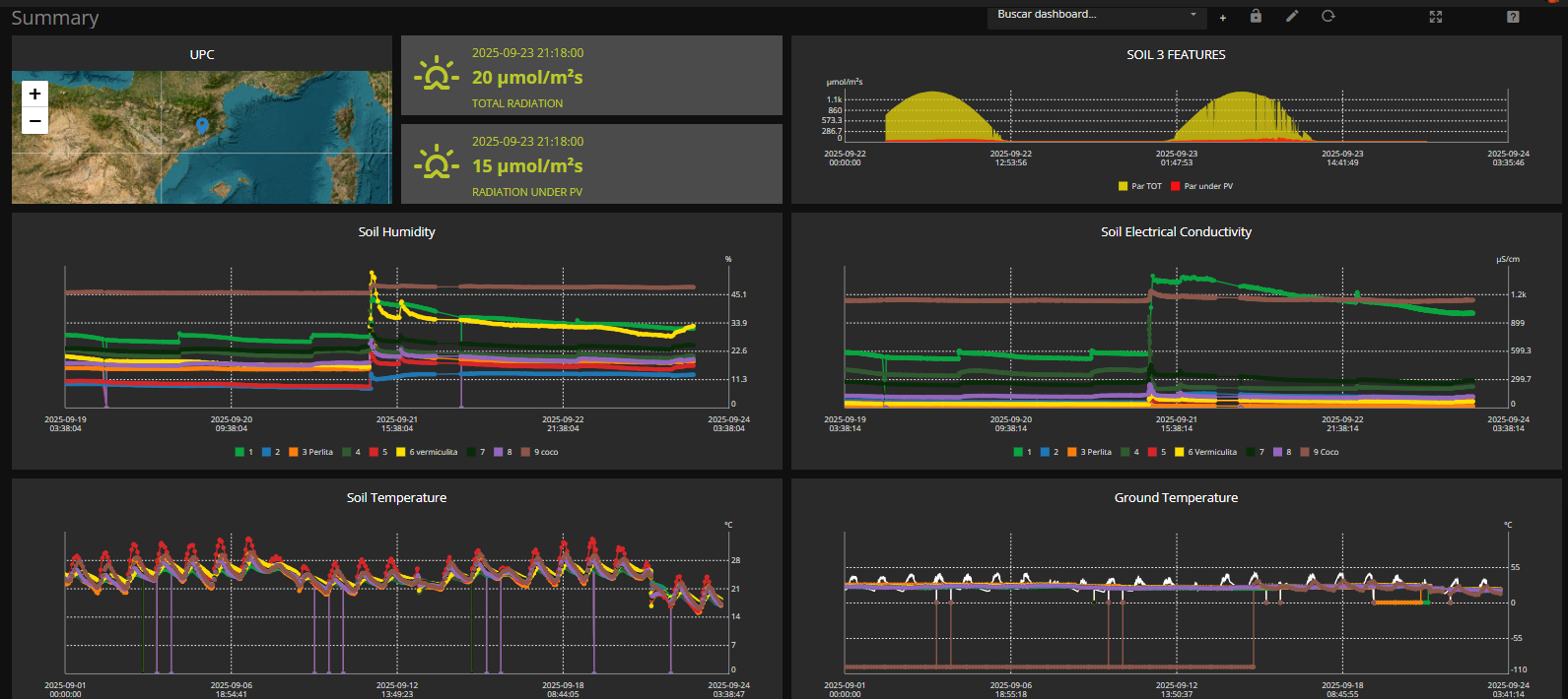Click the add dashboard plus icon
Image resolution: width=1568 pixels, height=699 pixels.
click(x=1223, y=17)
